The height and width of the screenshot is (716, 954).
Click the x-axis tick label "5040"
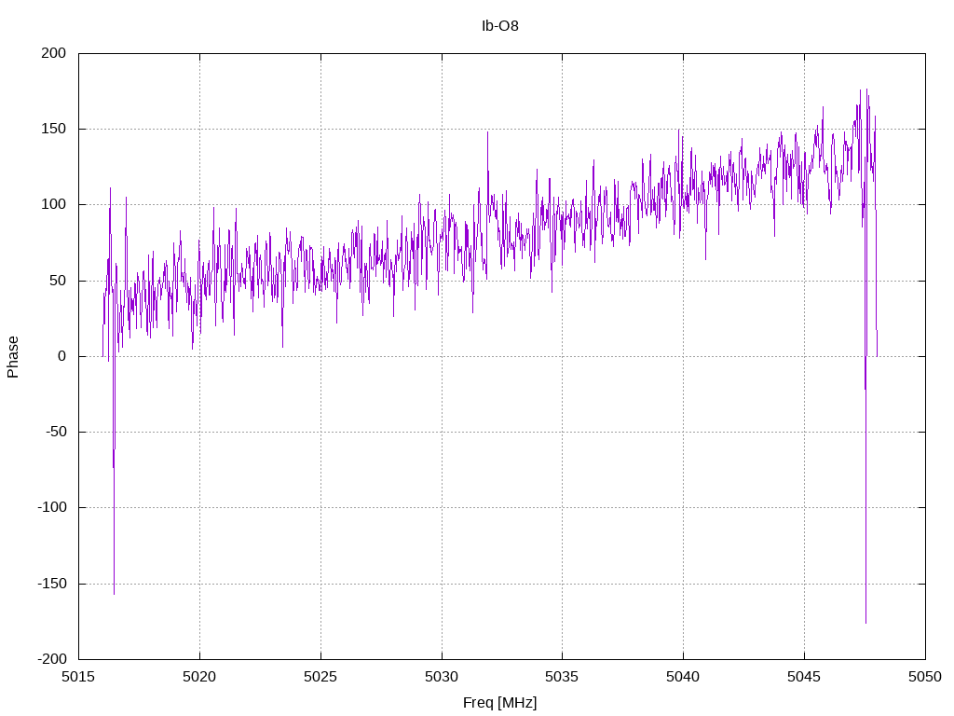[x=683, y=677]
